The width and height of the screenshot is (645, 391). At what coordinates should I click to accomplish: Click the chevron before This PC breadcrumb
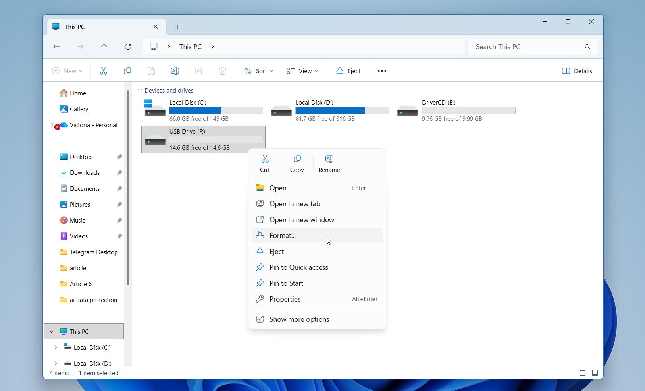[169, 46]
